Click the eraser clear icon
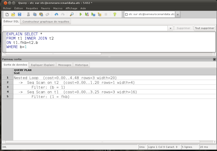Viewport: 217px width, 151px height. (x=47, y=14)
